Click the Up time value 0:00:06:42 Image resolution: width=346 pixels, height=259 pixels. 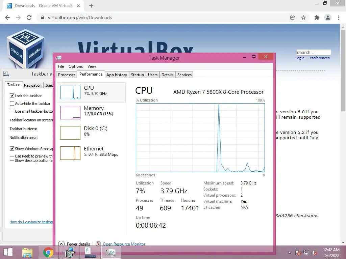(x=151, y=225)
